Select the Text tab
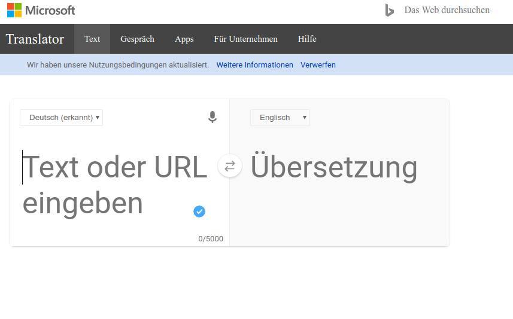The width and height of the screenshot is (513, 319). (x=92, y=39)
